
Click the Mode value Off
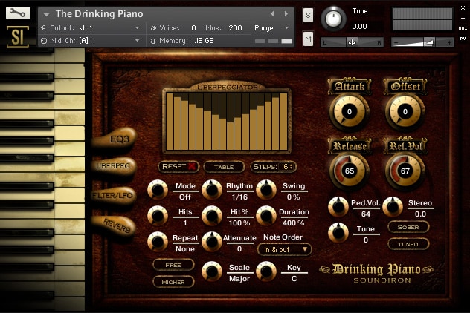click(x=185, y=197)
